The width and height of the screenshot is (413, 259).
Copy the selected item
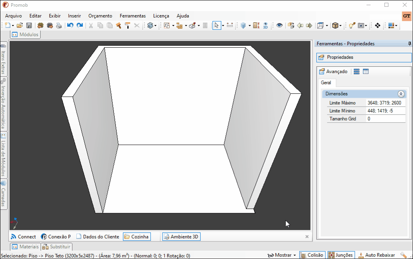pos(100,25)
